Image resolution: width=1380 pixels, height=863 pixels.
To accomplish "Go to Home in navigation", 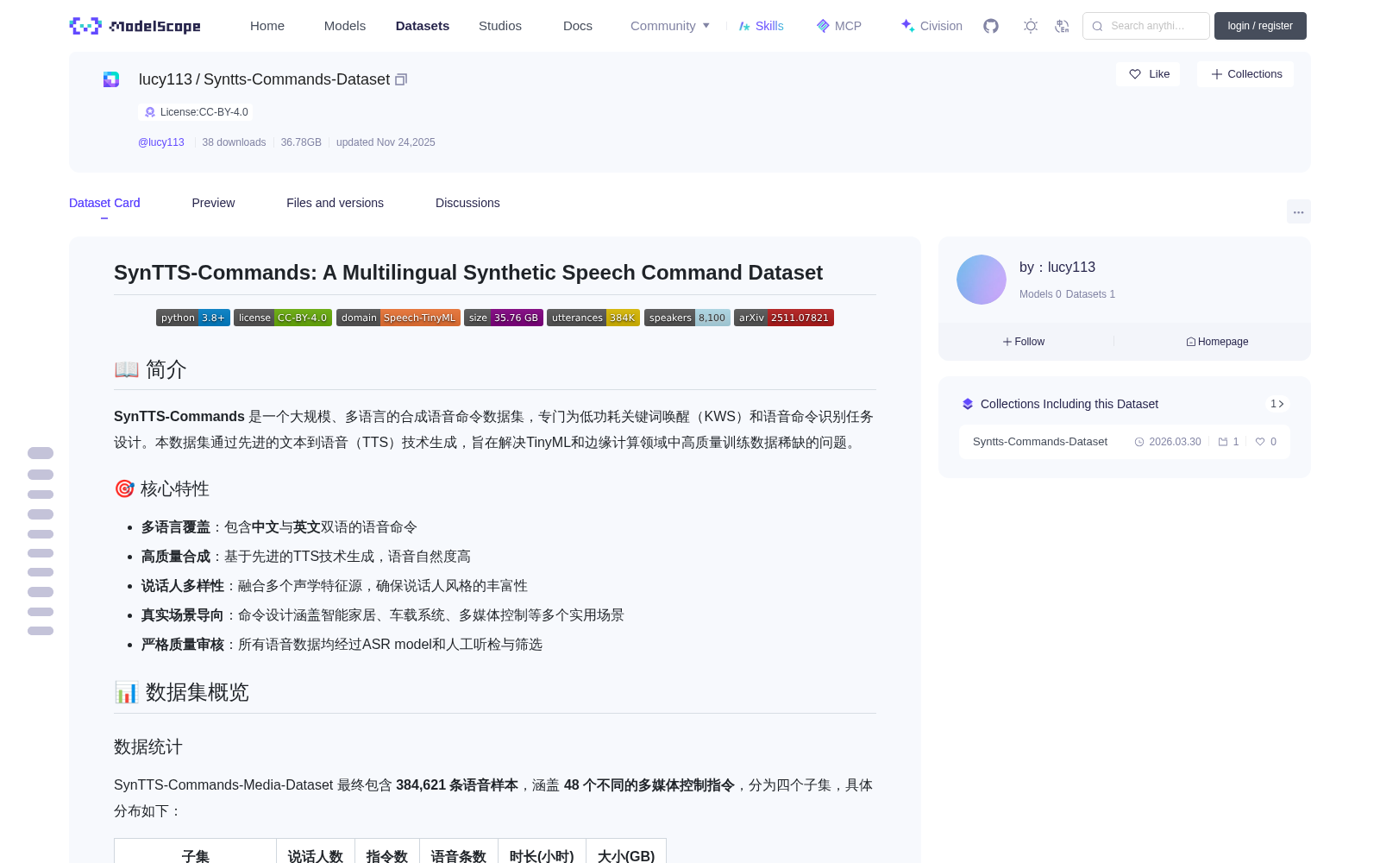I will click(x=267, y=26).
